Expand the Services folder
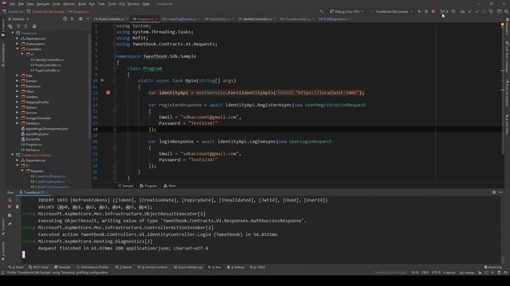 (18, 113)
